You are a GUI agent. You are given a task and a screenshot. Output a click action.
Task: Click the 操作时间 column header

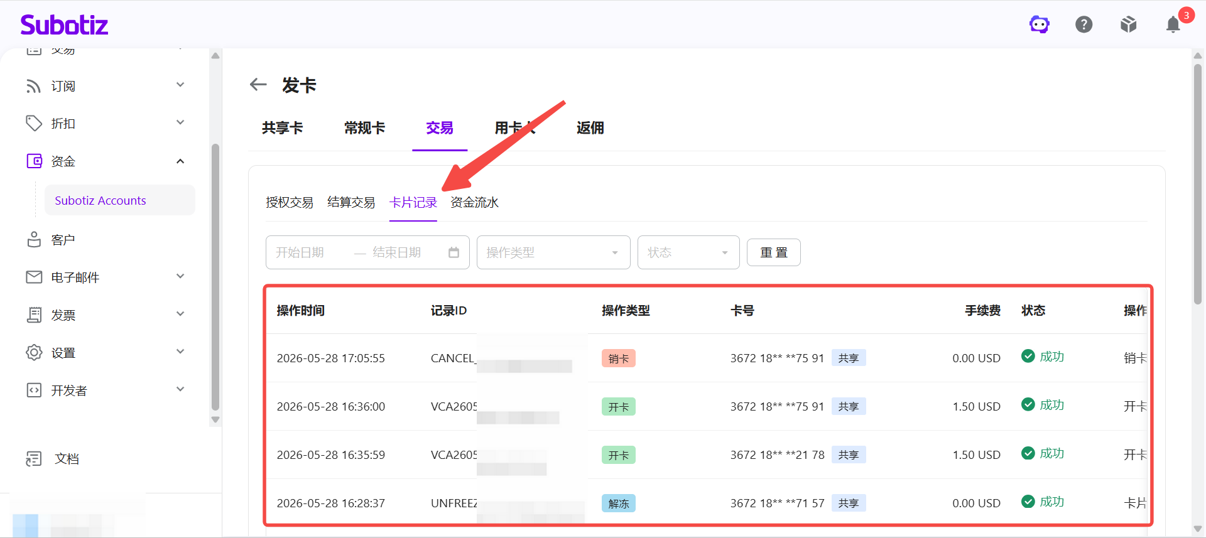pyautogui.click(x=301, y=310)
